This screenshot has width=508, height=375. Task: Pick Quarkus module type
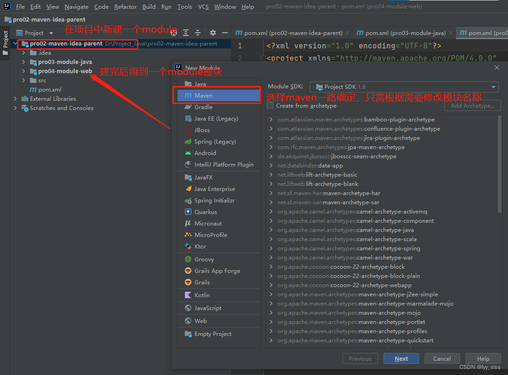coord(219,212)
